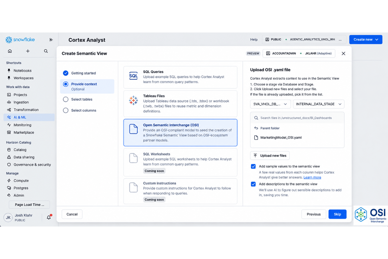Open the Home icon in the sidebar
Viewport: 388px width, 259px height.
point(10,51)
